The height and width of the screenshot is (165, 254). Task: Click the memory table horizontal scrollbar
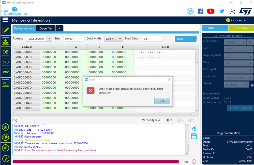pos(104,113)
